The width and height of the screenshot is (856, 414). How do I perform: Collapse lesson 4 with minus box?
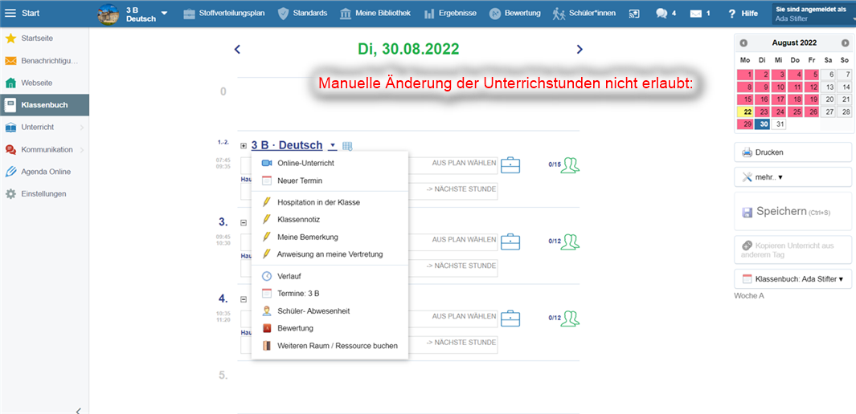[x=244, y=298]
